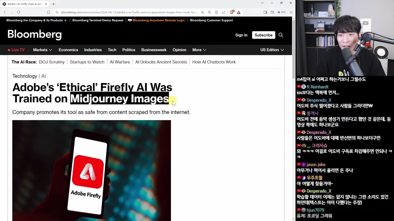Click the Subscribe button
The height and width of the screenshot is (221, 394).
coord(264,35)
